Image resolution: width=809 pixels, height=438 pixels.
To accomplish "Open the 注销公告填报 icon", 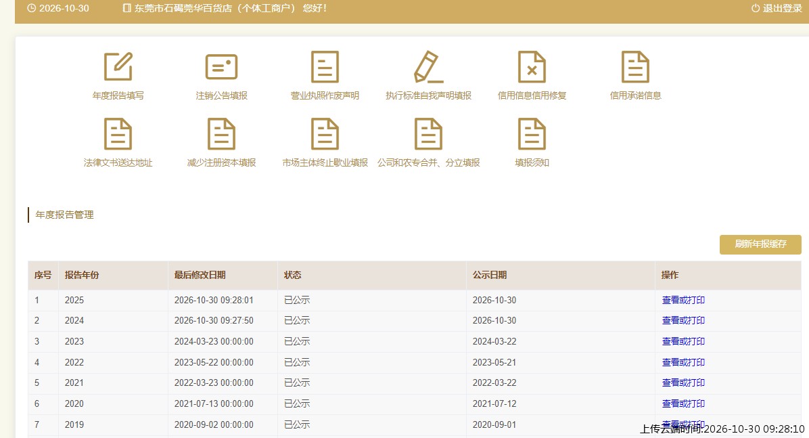I will coord(221,66).
